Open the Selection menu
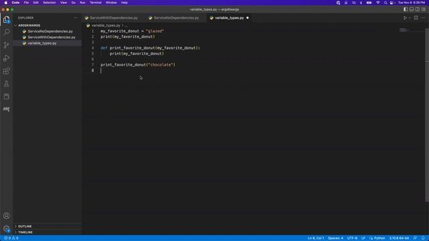The height and width of the screenshot is (241, 429). coord(49,3)
